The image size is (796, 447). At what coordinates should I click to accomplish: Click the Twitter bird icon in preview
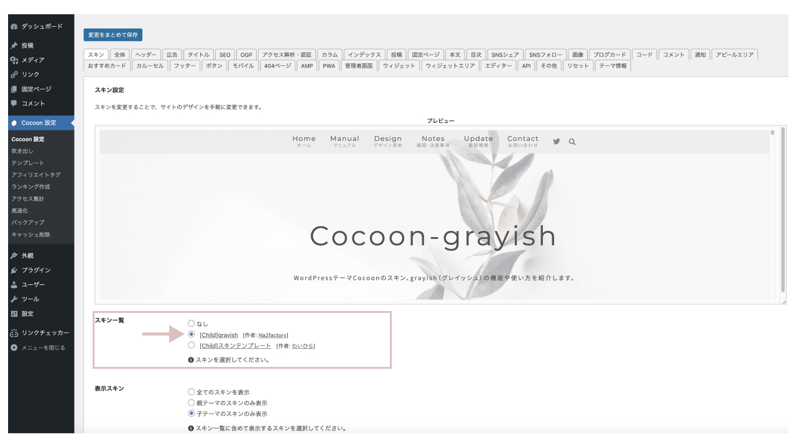[557, 142]
